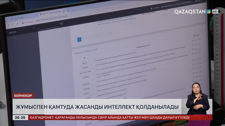Select page 6 in pagination
The image size is (225, 126).
(x=98, y=36)
